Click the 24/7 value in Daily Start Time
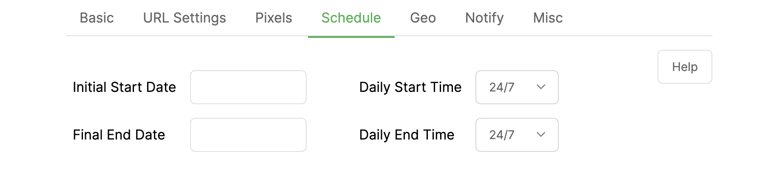 [x=502, y=87]
